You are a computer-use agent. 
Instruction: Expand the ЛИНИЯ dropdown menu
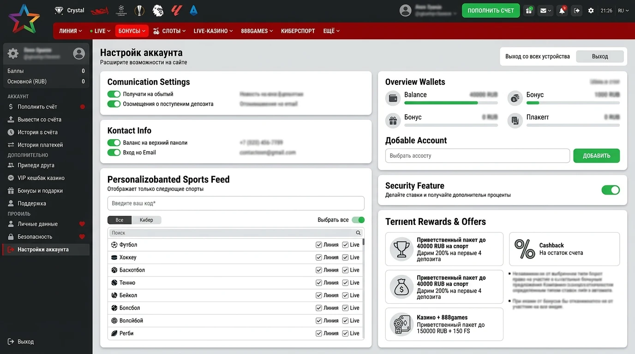click(x=70, y=31)
